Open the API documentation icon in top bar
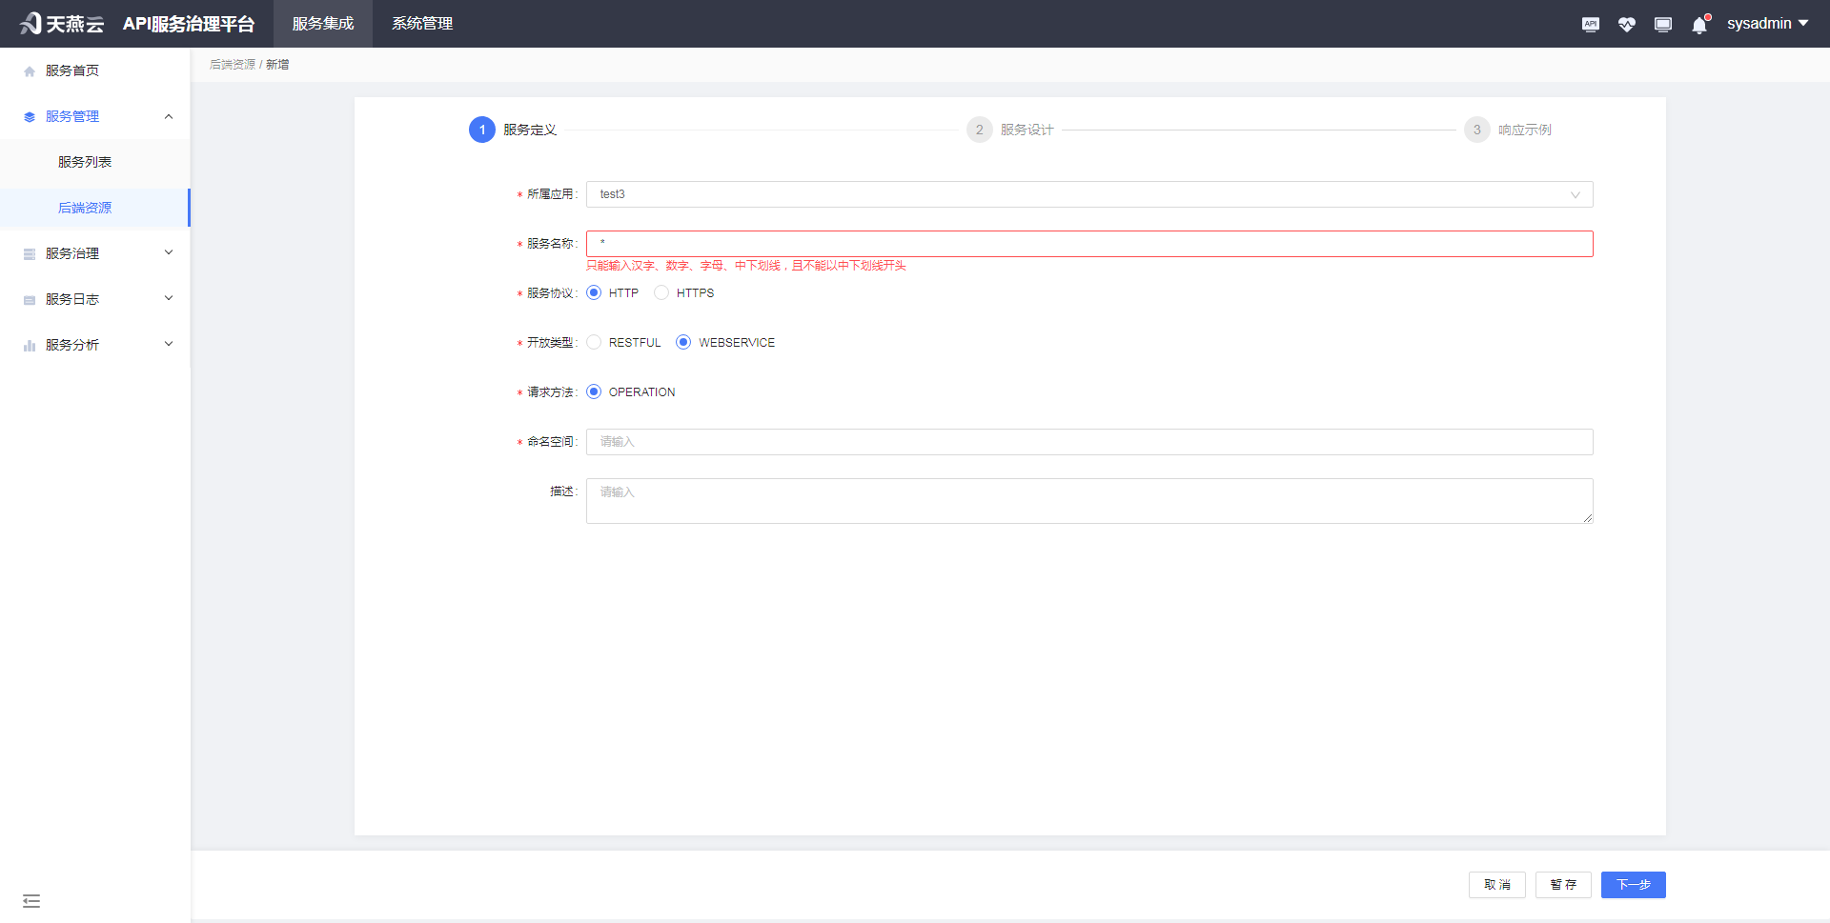Screen dimensions: 1830x923 [x=1591, y=24]
